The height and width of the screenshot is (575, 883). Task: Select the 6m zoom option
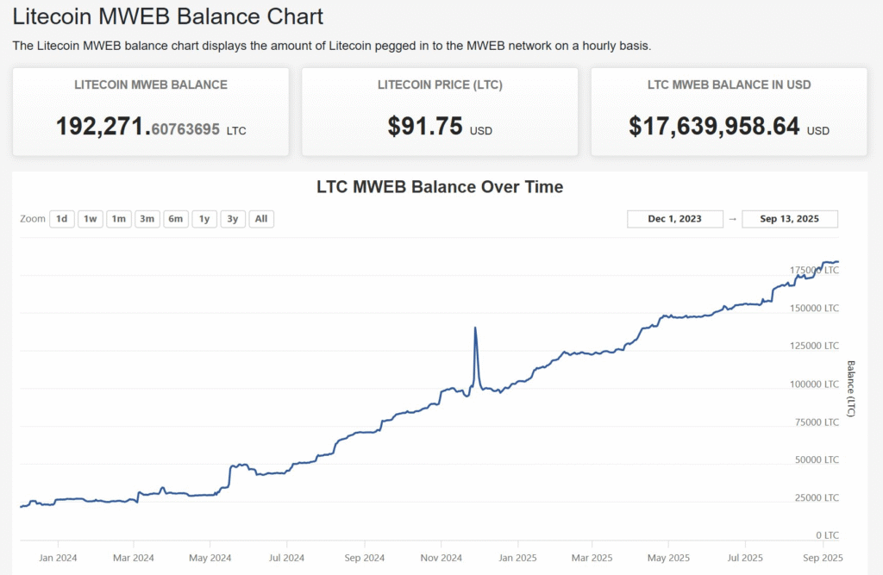tap(175, 219)
